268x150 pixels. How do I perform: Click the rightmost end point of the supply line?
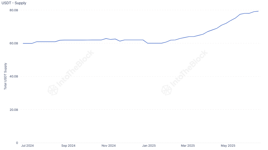(258, 11)
